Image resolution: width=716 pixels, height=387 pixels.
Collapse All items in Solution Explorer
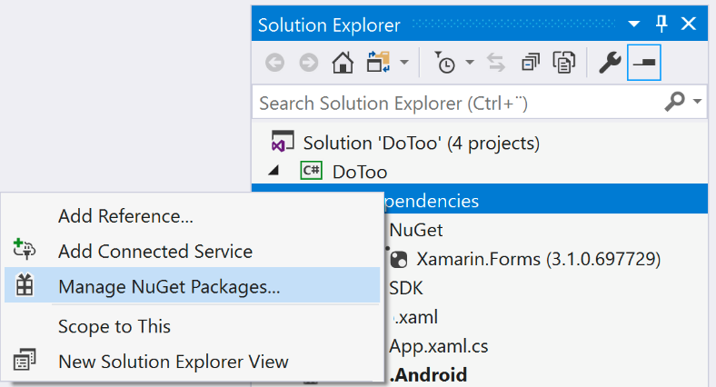coord(530,63)
